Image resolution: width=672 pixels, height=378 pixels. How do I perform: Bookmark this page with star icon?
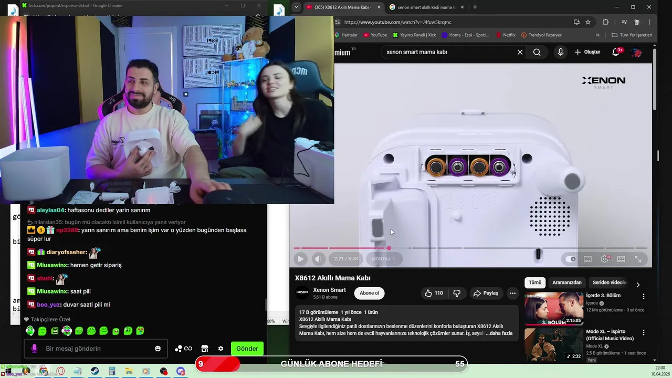point(588,22)
